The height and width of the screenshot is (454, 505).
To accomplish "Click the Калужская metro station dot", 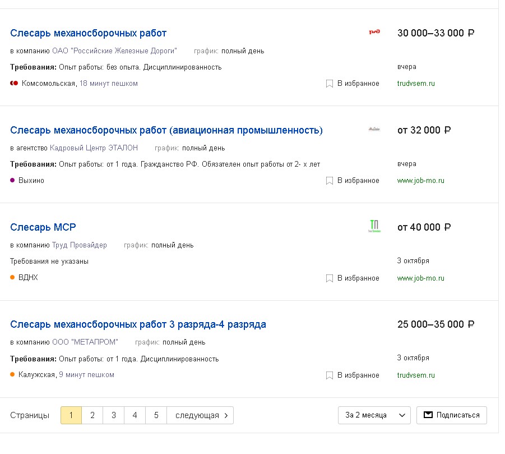I will pos(12,374).
